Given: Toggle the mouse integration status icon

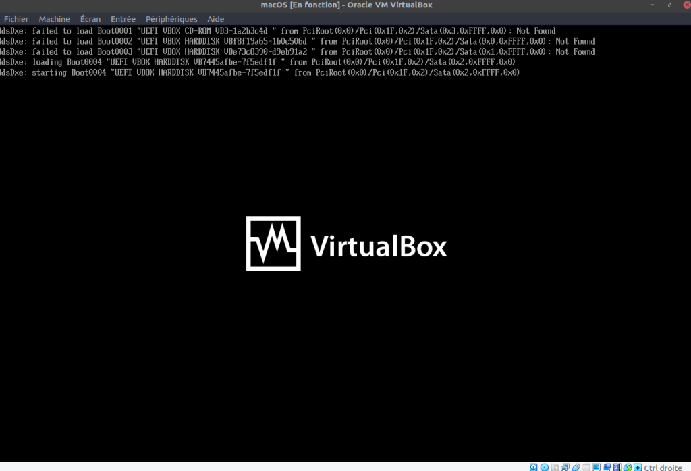Looking at the screenshot, I should (x=628, y=466).
